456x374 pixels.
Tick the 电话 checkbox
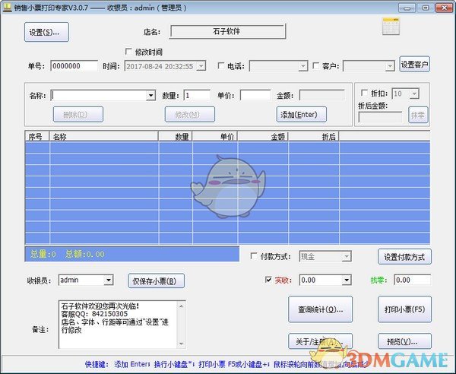[x=221, y=65]
